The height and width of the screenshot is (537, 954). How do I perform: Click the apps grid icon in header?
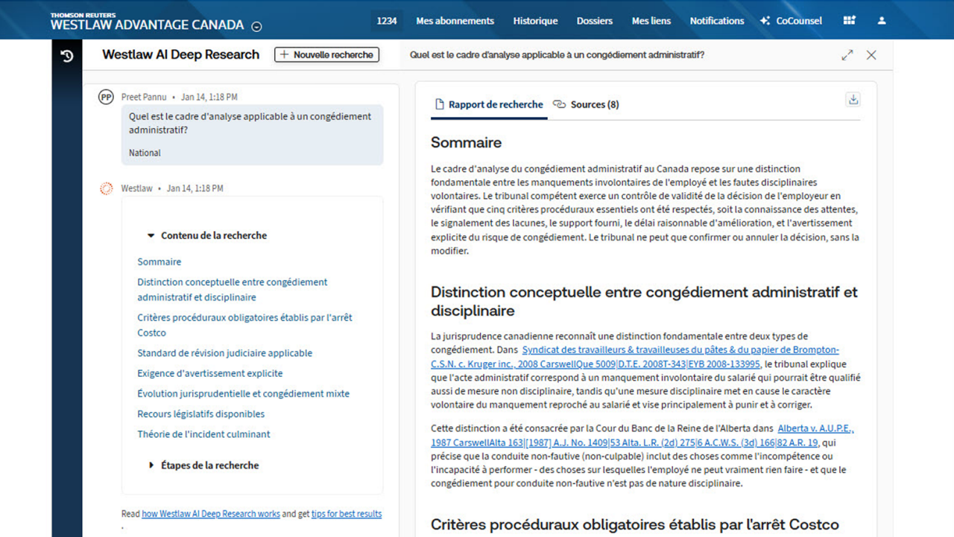click(849, 20)
